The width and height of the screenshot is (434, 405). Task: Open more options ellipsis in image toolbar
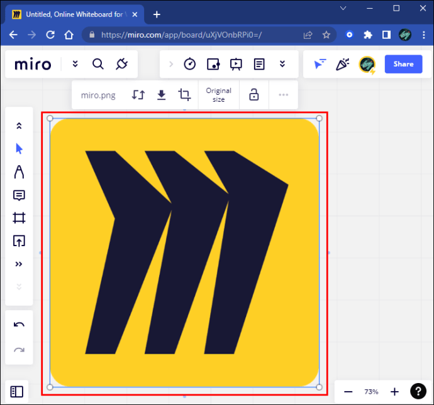coord(284,95)
